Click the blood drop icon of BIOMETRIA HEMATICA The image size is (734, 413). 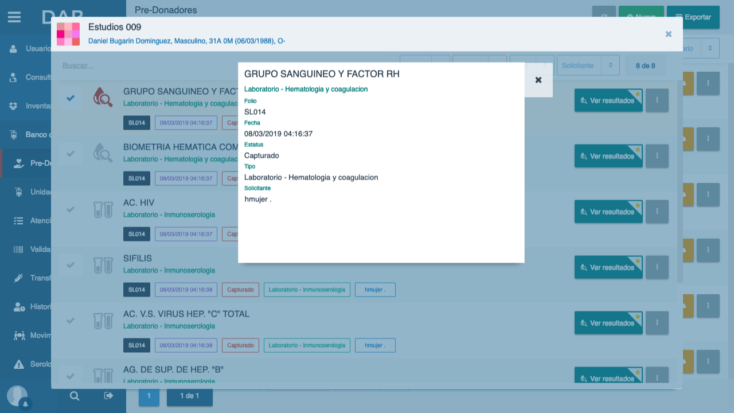click(103, 153)
